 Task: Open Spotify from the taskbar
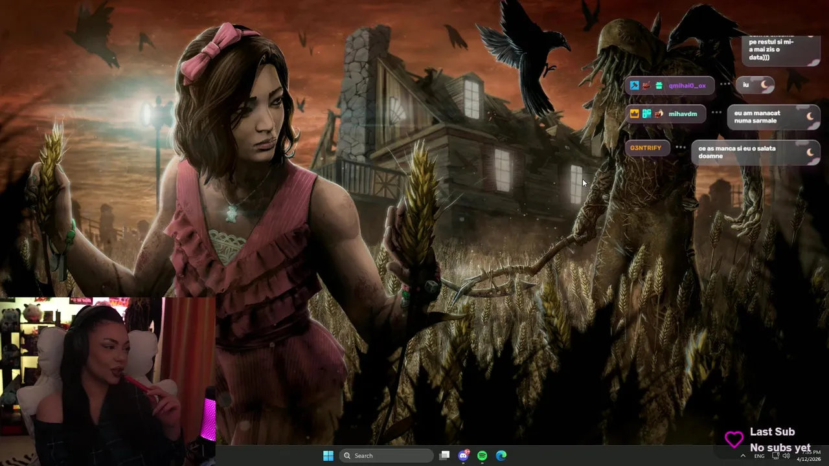(482, 456)
